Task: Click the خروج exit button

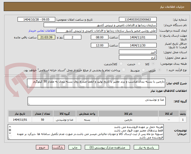Action: [42, 147]
